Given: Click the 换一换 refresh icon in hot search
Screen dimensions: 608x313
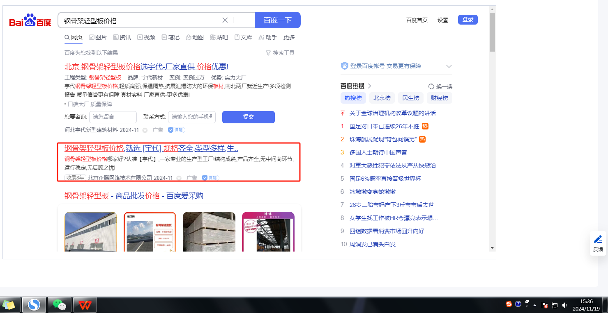Looking at the screenshot, I should (431, 86).
